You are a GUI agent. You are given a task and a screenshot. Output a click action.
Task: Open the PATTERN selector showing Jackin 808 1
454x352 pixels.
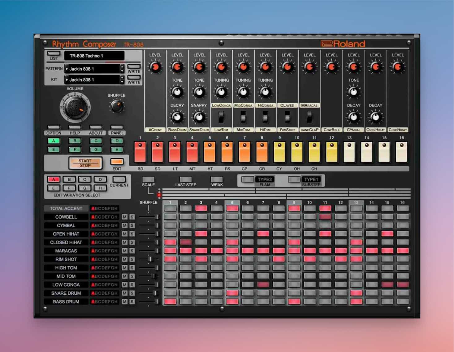[92, 69]
